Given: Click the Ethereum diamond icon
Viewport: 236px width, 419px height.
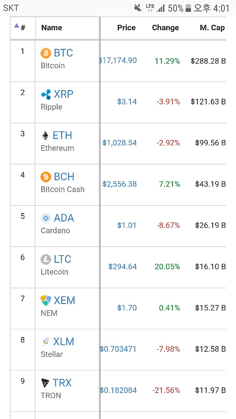Looking at the screenshot, I should [x=46, y=136].
